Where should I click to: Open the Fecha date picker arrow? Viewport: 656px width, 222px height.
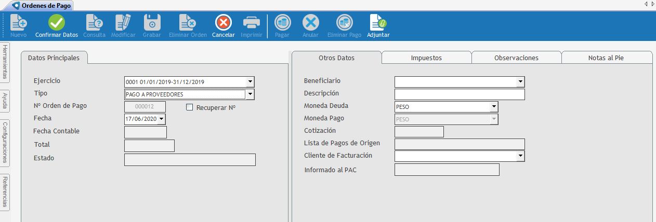tap(161, 119)
